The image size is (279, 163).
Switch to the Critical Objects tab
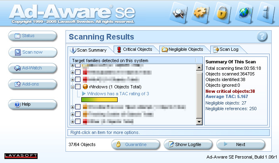click(136, 49)
